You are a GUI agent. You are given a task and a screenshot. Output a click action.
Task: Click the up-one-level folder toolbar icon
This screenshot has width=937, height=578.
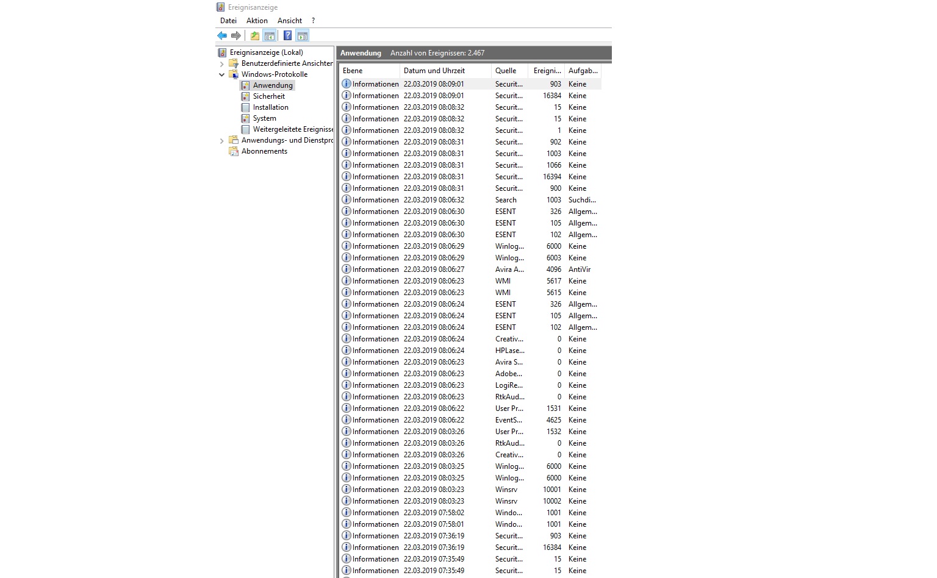(255, 36)
